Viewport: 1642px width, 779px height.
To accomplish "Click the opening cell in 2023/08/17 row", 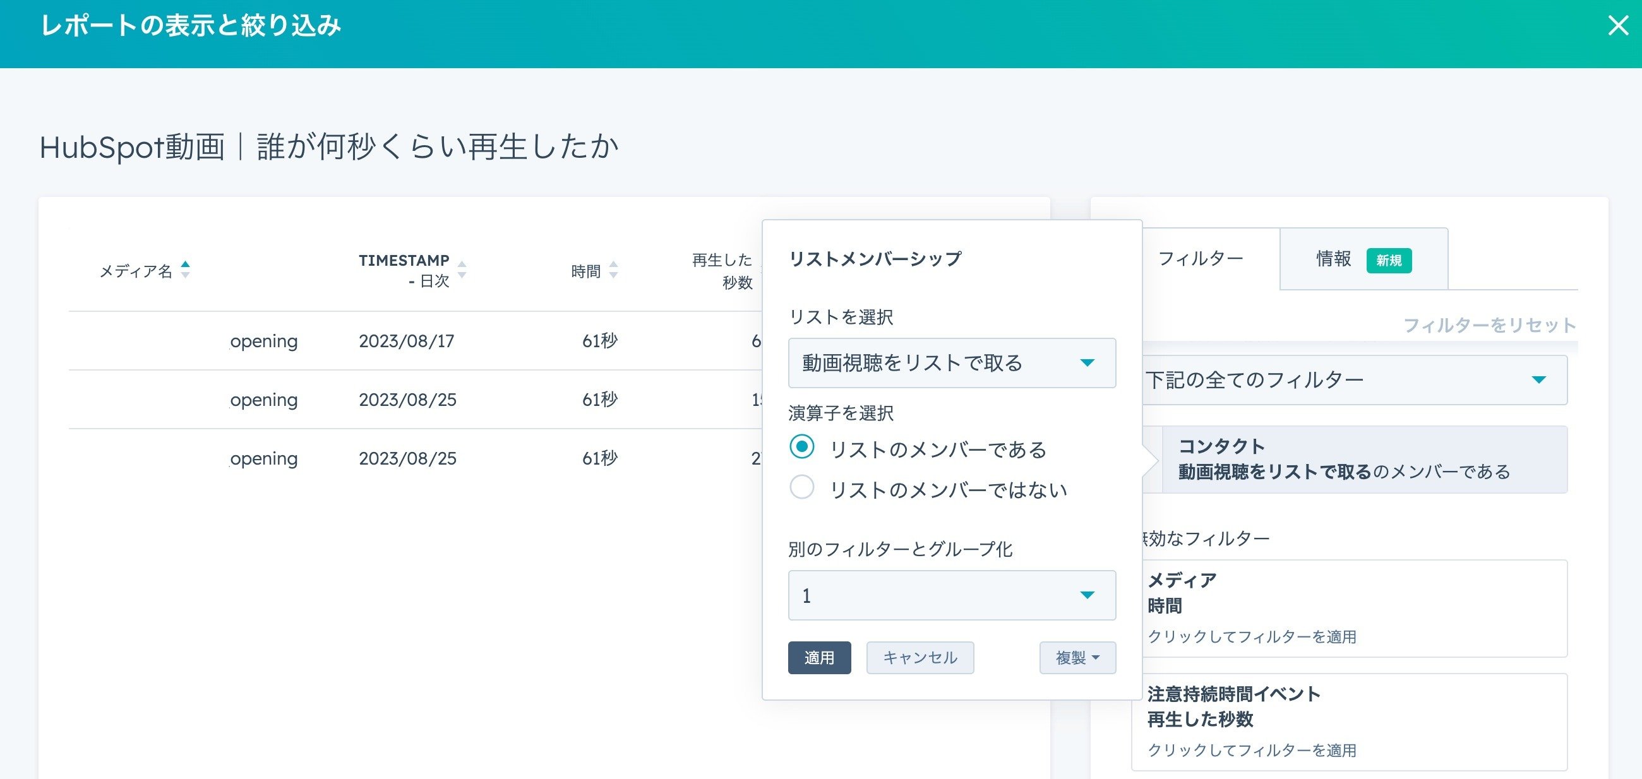I will point(264,342).
